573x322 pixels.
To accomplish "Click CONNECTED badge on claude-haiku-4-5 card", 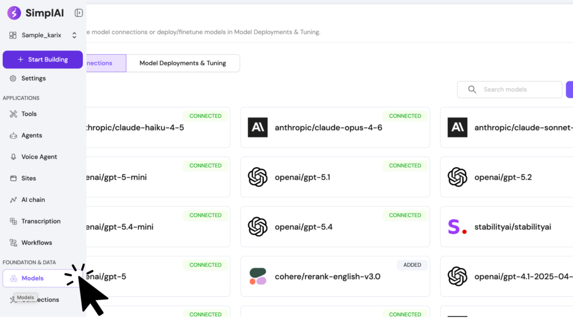I will click(x=205, y=116).
